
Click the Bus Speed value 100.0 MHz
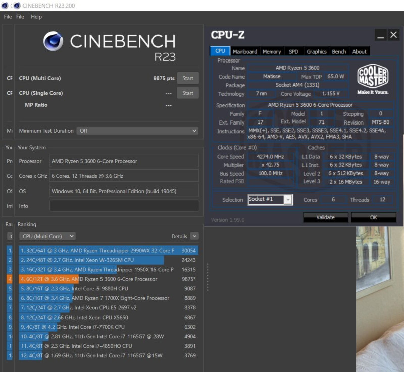click(270, 173)
